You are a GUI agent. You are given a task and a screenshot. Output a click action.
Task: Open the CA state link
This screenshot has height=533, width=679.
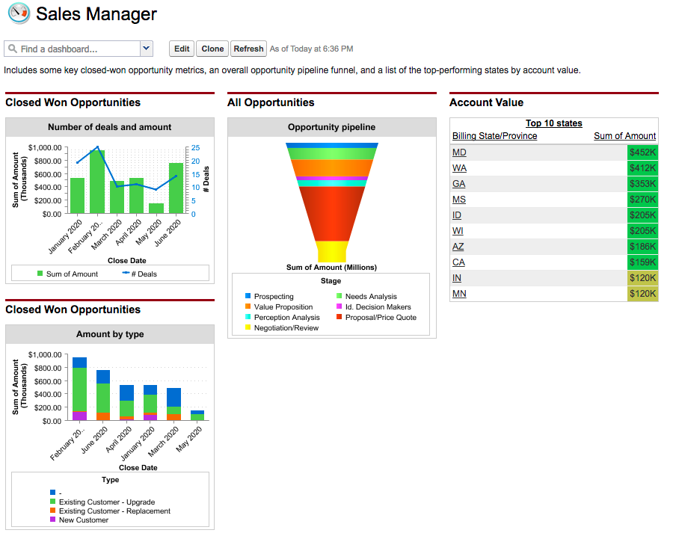point(458,262)
